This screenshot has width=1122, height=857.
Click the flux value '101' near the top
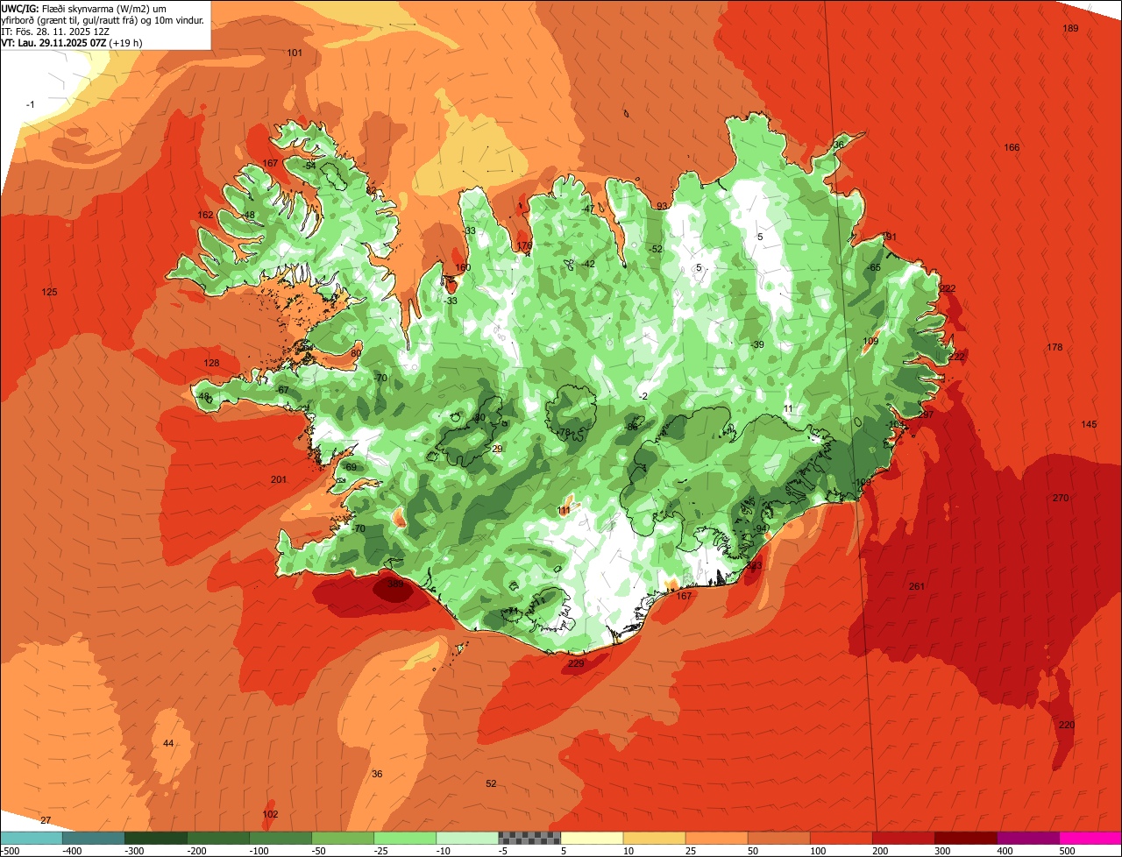coord(295,53)
